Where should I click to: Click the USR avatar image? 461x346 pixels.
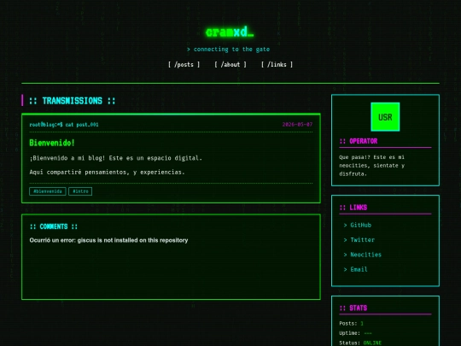385,117
